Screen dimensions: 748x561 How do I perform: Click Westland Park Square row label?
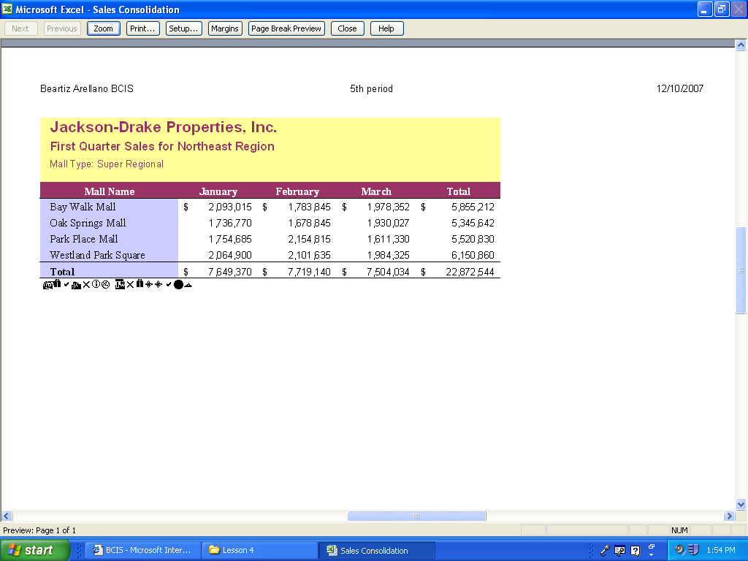97,255
